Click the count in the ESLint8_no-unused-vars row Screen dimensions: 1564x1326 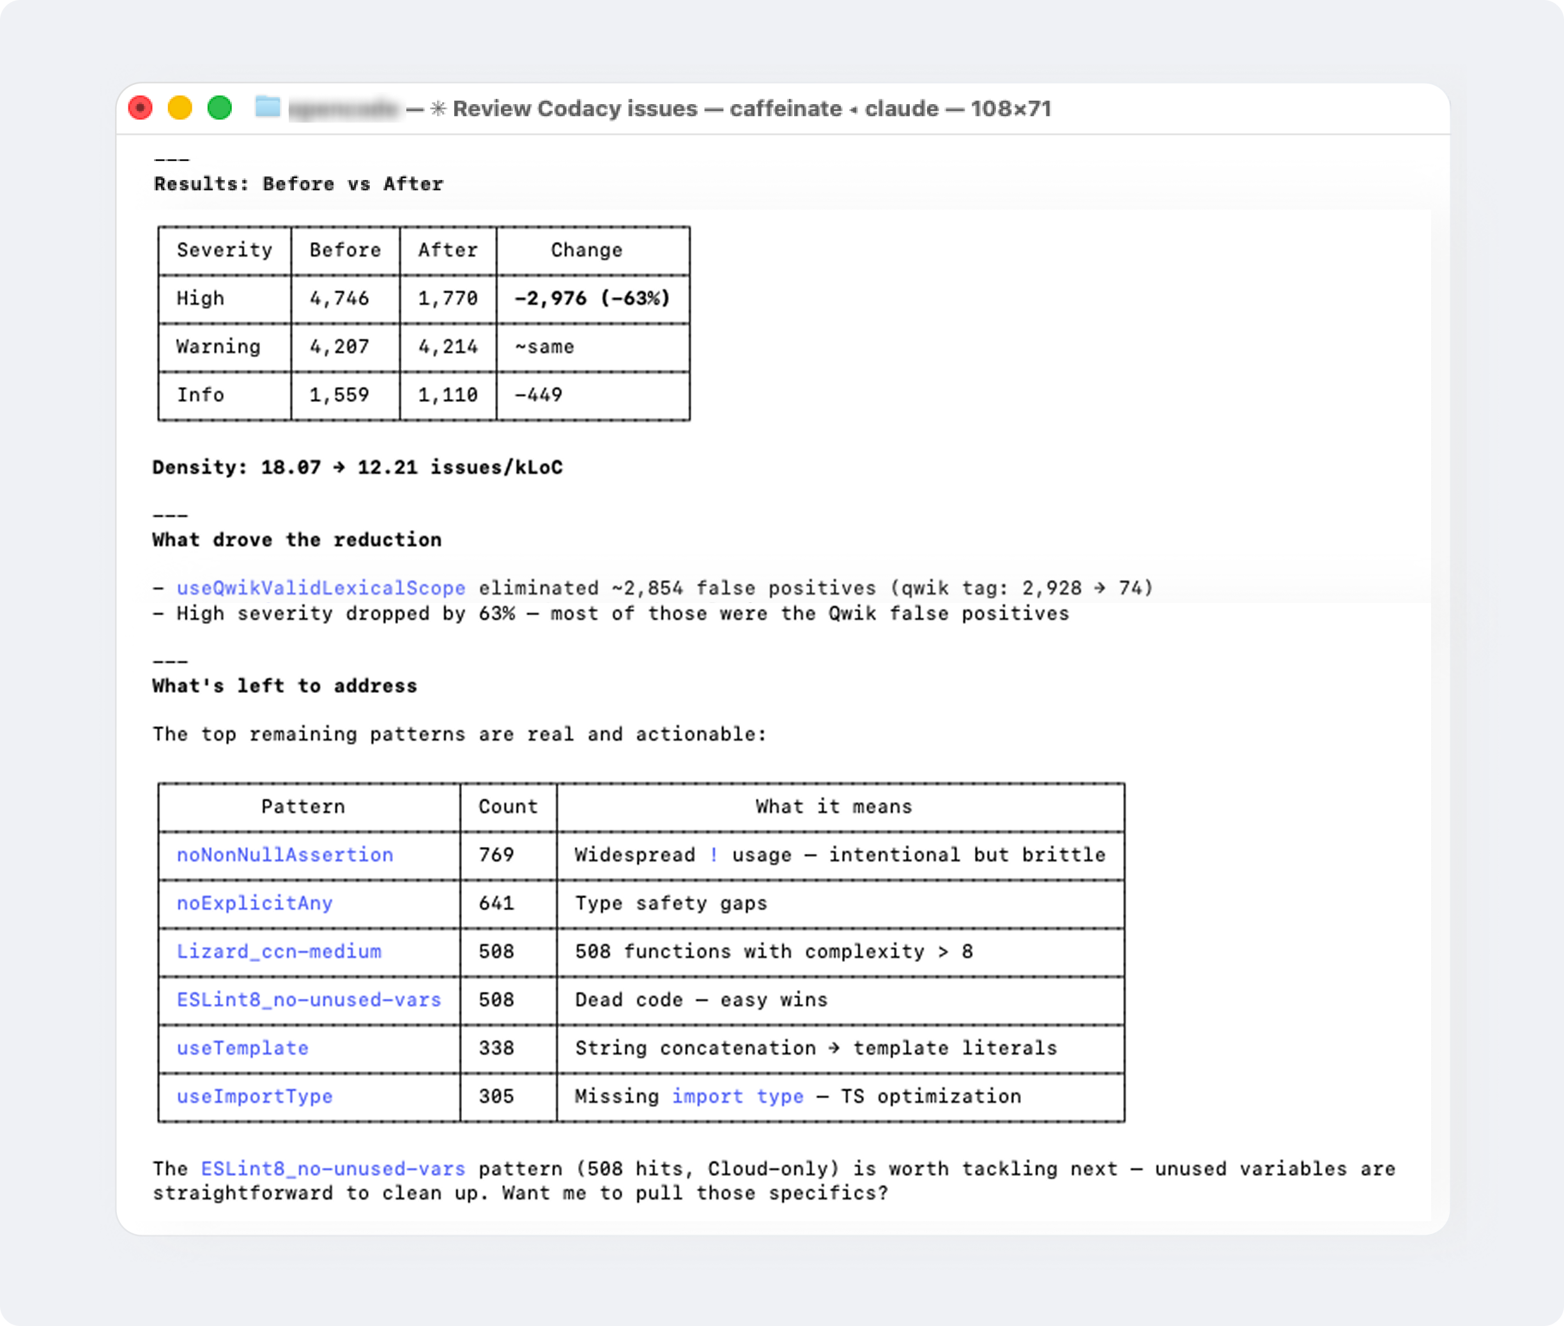497,1000
